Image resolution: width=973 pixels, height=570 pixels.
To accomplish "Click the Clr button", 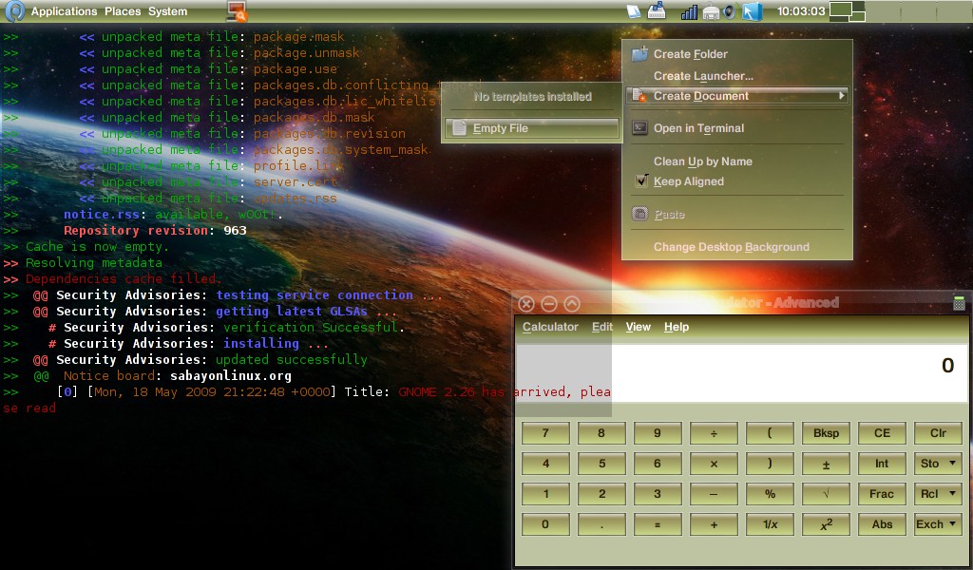I will point(938,433).
